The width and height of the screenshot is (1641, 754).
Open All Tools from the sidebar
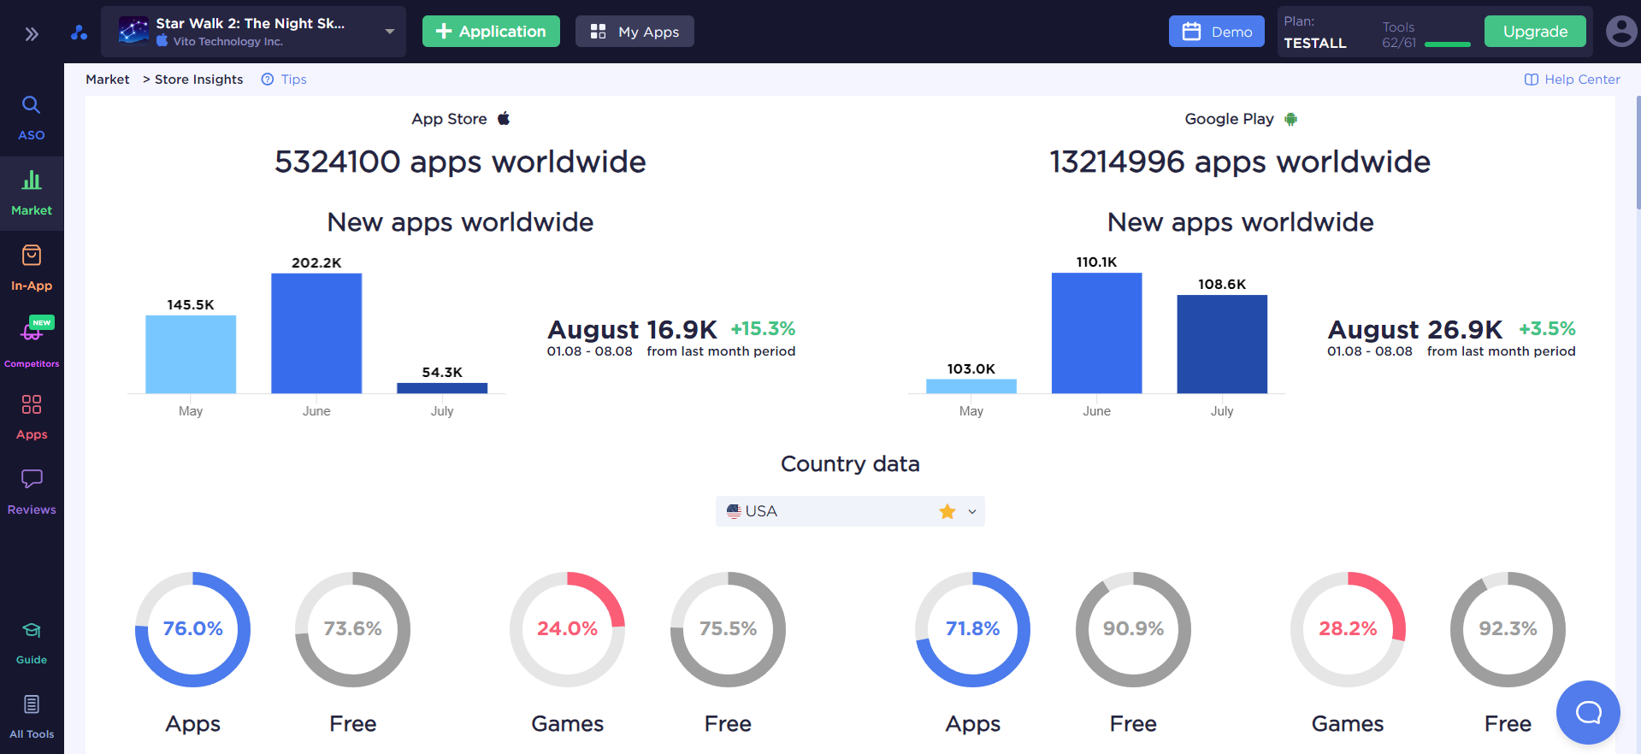click(x=32, y=717)
